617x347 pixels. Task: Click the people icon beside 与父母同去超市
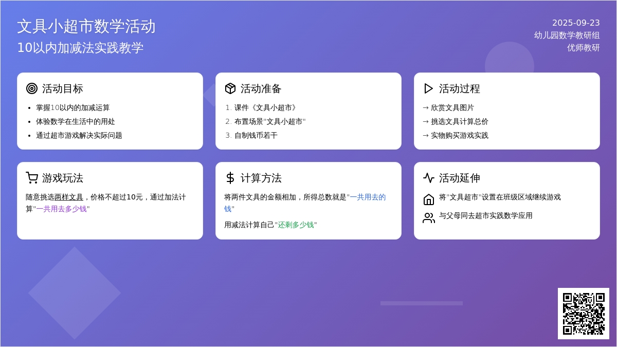(x=429, y=218)
